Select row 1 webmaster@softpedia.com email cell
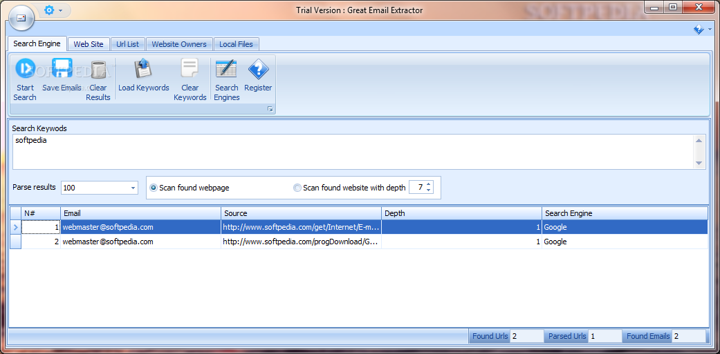Screen dimensions: 720x354 click(x=140, y=227)
